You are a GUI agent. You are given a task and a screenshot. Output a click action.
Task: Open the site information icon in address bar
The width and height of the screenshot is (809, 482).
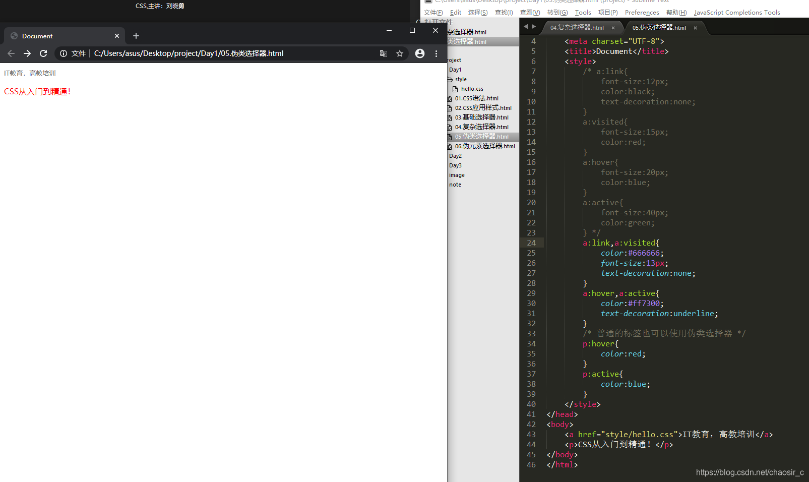64,53
